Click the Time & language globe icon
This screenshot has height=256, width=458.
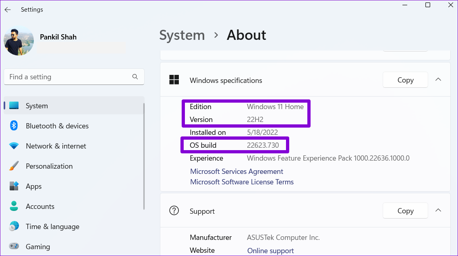point(14,226)
